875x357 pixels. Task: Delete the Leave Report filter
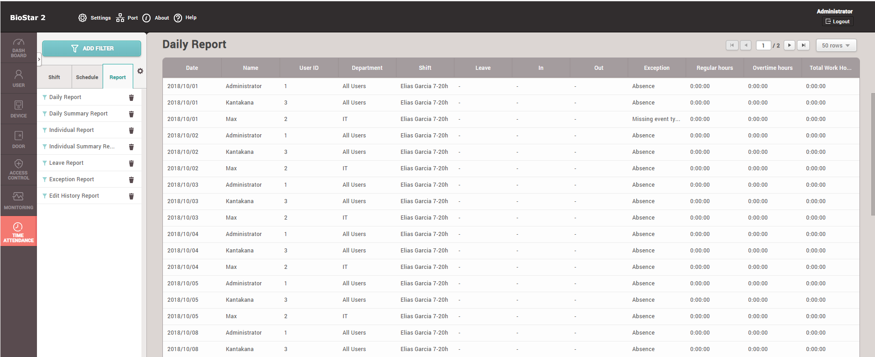(x=131, y=163)
